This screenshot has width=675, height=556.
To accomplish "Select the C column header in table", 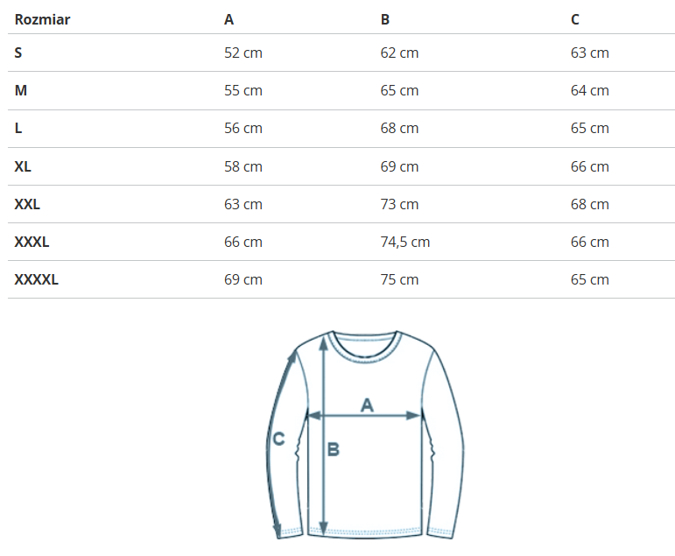I will (x=575, y=19).
